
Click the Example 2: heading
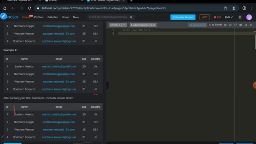pos(10,50)
